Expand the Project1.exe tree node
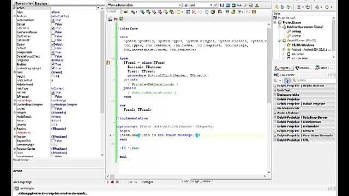This screenshot has height=196, width=349. click(275, 22)
